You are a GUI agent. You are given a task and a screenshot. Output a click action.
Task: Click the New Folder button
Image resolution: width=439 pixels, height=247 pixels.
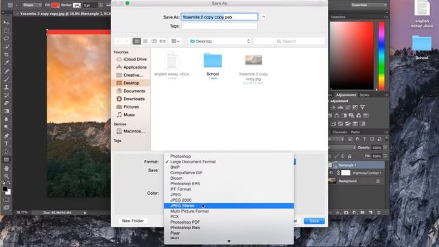tap(132, 221)
